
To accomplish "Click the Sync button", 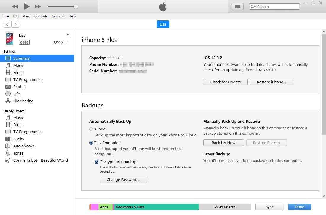I will coord(270,207).
